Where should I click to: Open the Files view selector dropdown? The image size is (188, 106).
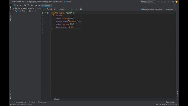click(16, 5)
